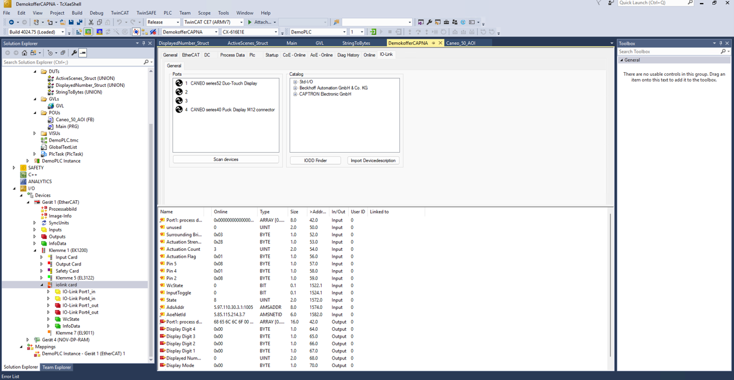Open the TwinCAT CE7 (ARMV7) platform dropdown
This screenshot has height=380, width=734.
pos(241,22)
